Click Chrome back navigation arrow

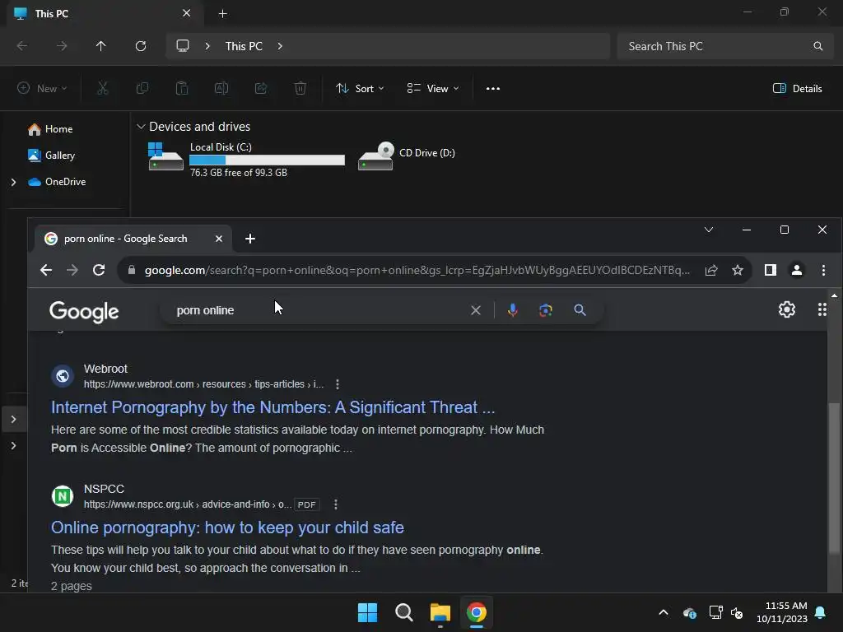(46, 270)
